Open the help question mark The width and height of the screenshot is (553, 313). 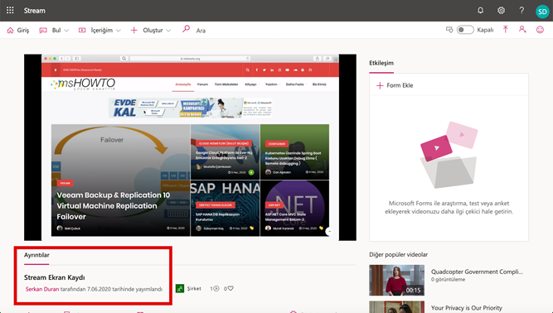pos(521,10)
